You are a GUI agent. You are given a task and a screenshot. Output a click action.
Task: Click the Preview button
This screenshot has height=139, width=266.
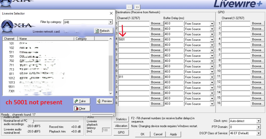point(105,101)
